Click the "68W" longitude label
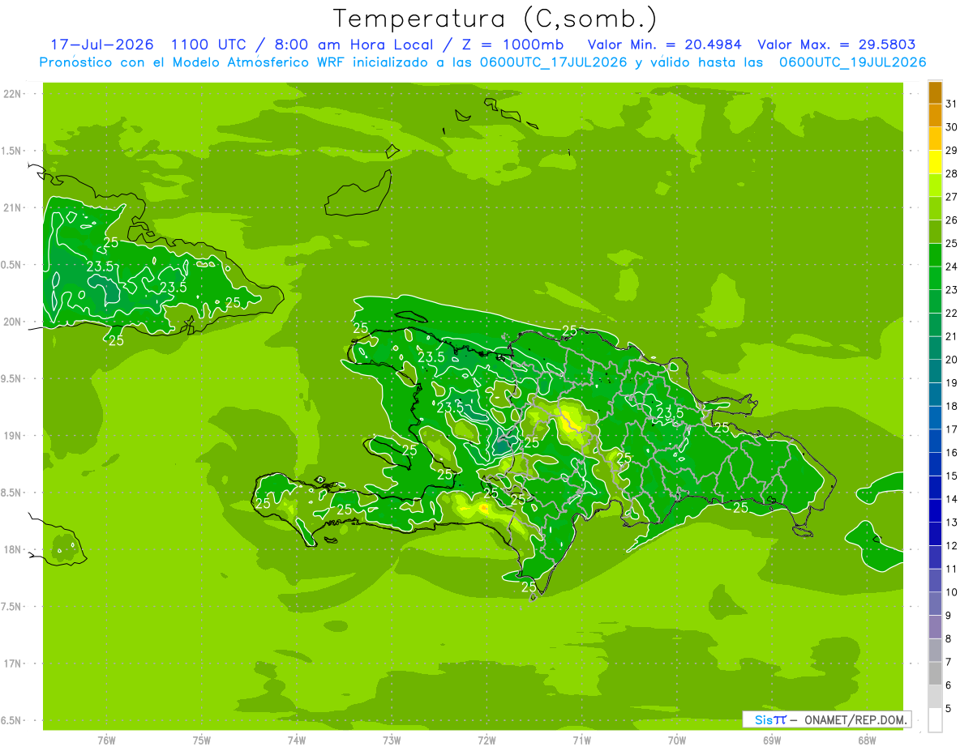The image size is (973, 751). (x=867, y=740)
